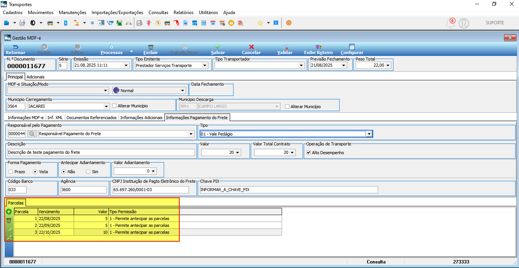Open the Relatórios menu
Image resolution: width=519 pixels, height=268 pixels.
point(184,13)
